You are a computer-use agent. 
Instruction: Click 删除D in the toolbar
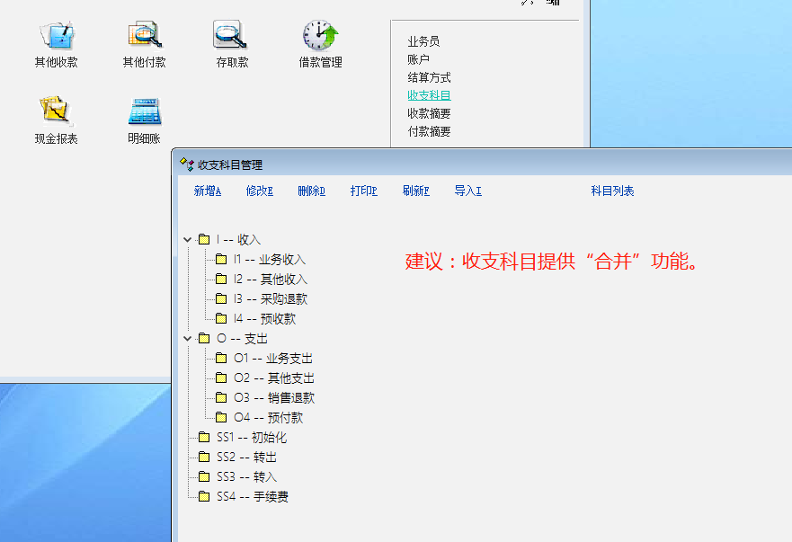click(x=311, y=191)
